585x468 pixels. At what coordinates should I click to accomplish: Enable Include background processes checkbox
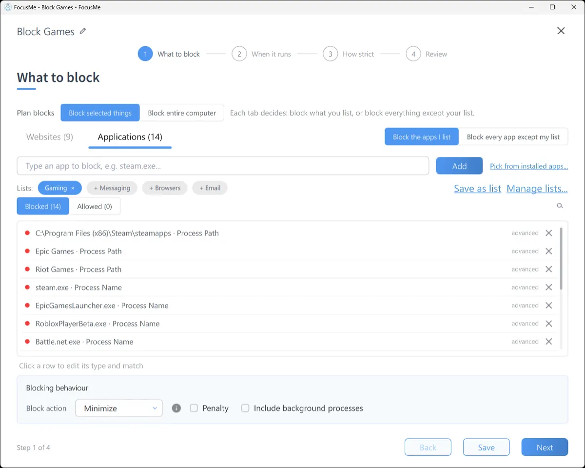(245, 408)
